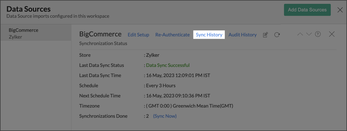This screenshot has height=131, width=347.
Task: Click the BigCommerce panel heading
Action: (x=100, y=34)
